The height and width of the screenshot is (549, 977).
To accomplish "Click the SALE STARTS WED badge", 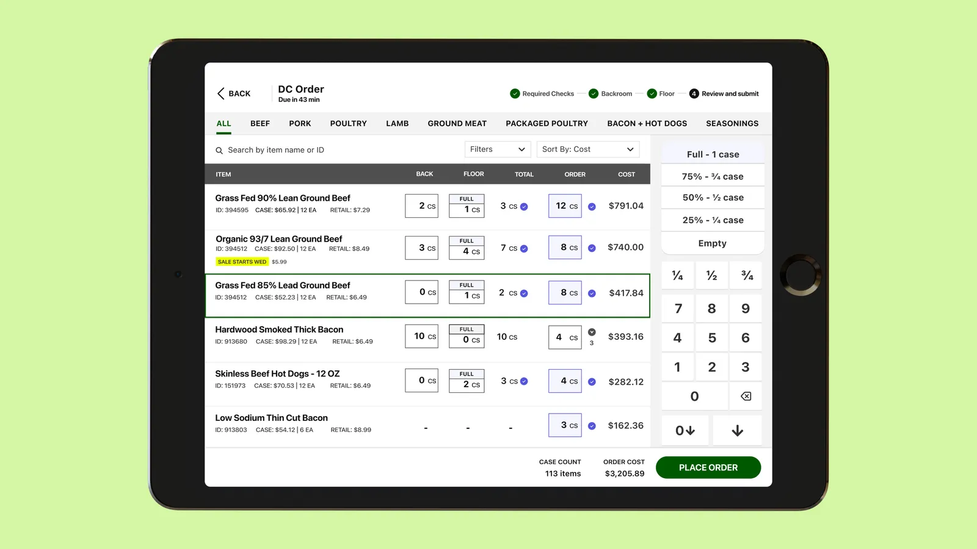I will pos(242,262).
